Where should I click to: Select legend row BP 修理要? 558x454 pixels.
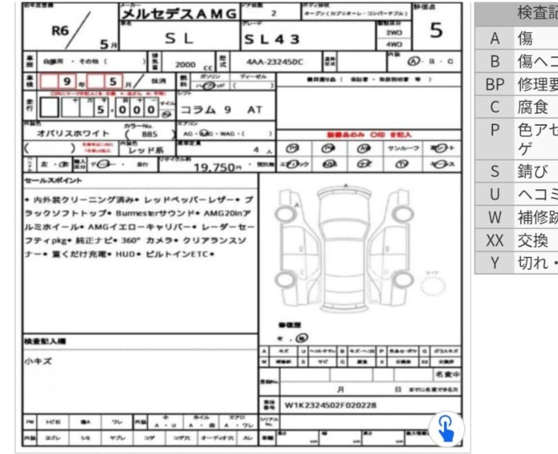pyautogui.click(x=516, y=84)
